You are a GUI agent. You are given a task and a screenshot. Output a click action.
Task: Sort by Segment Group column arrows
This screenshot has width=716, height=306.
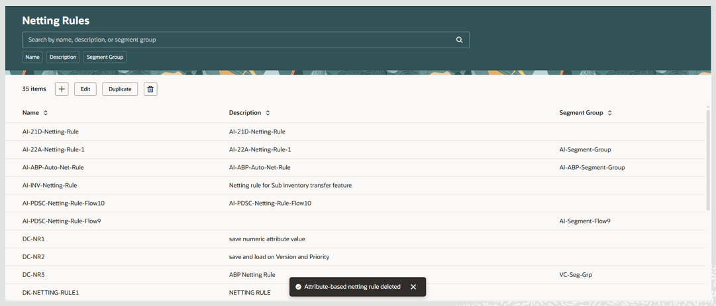pyautogui.click(x=609, y=112)
